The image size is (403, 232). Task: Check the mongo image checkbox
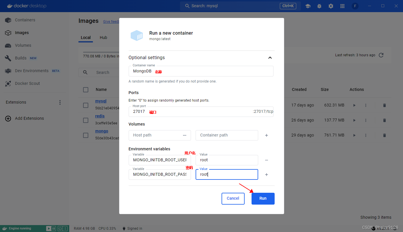[86, 135]
